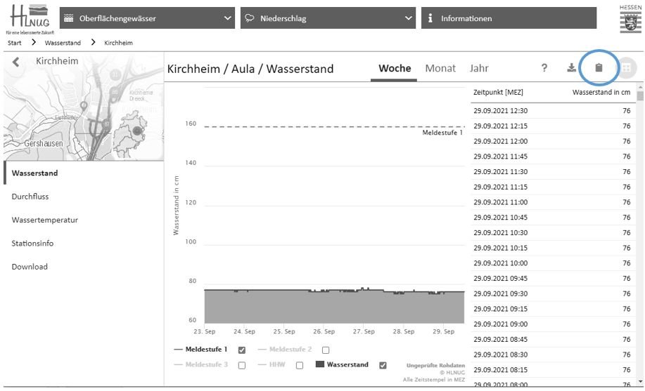
Task: Click the circled clipboard icon
Action: point(599,68)
